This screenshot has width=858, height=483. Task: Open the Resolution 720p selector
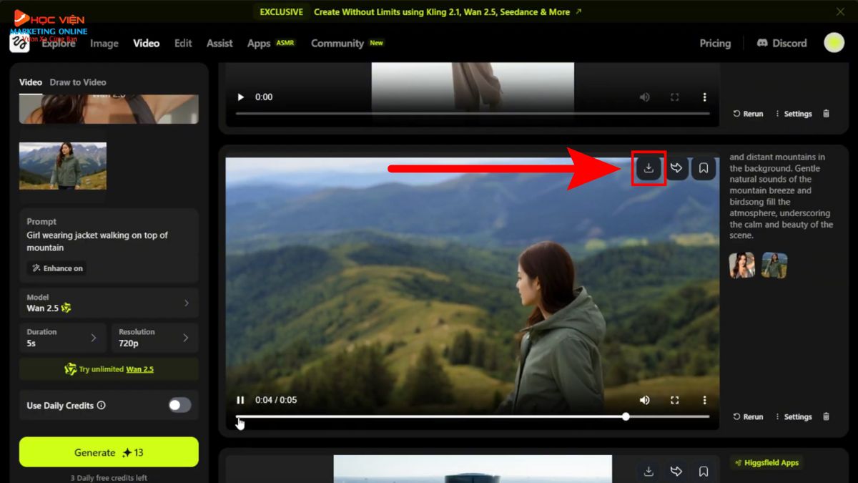[x=154, y=337]
